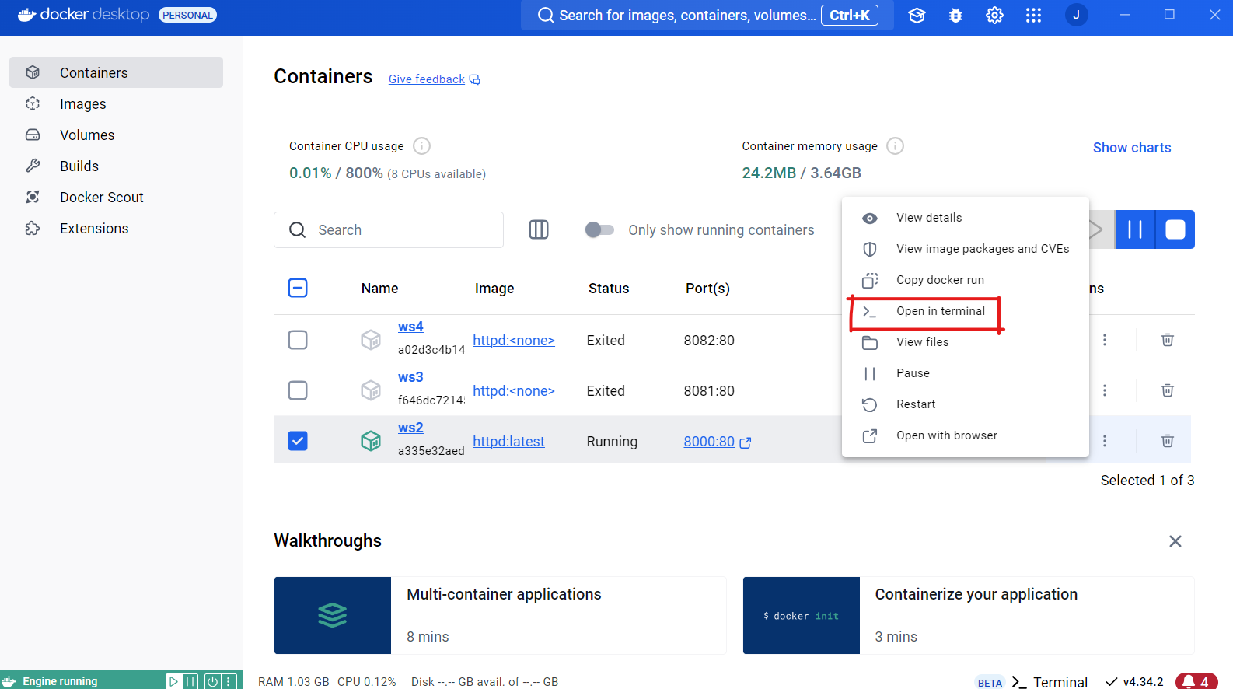Pause the engine with status bar pause icon
The width and height of the screenshot is (1233, 689).
pyautogui.click(x=191, y=681)
